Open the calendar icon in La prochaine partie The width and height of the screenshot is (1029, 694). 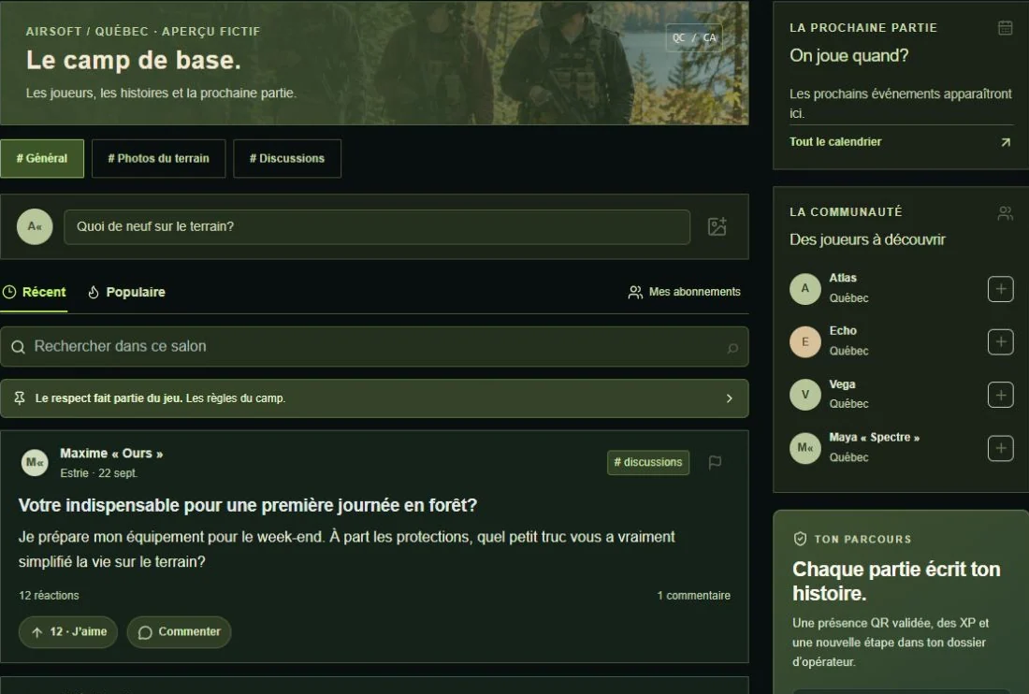pos(1005,27)
